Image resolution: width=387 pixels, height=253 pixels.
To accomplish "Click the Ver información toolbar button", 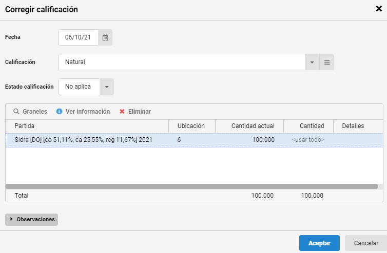I will coord(83,112).
